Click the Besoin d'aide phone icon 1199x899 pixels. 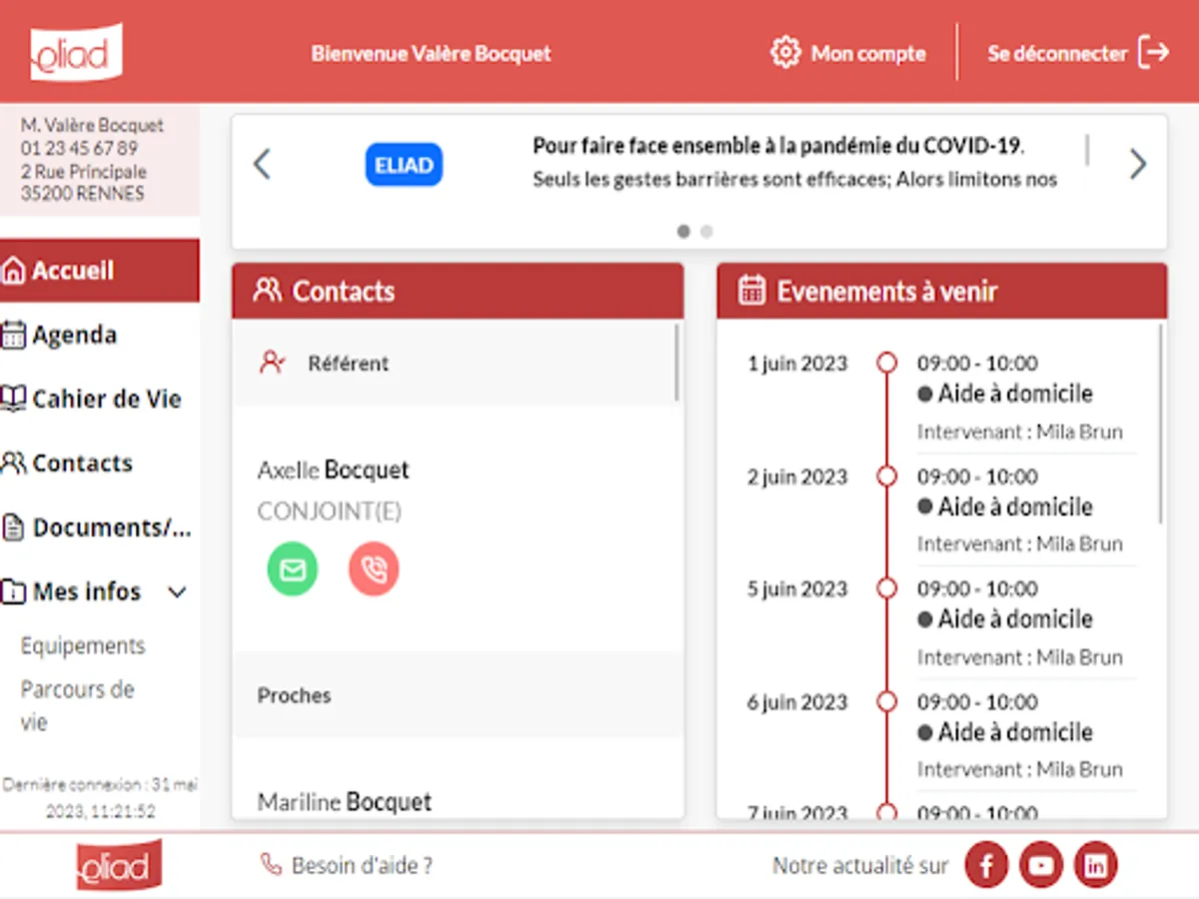271,864
